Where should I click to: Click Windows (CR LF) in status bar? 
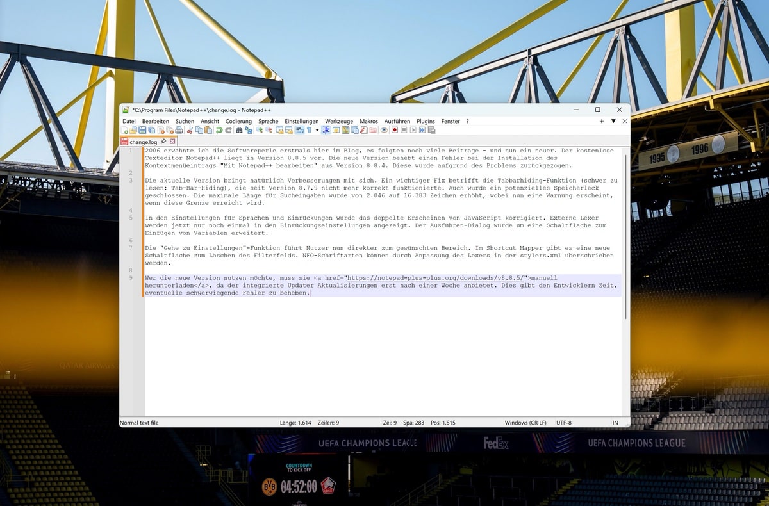[525, 423]
